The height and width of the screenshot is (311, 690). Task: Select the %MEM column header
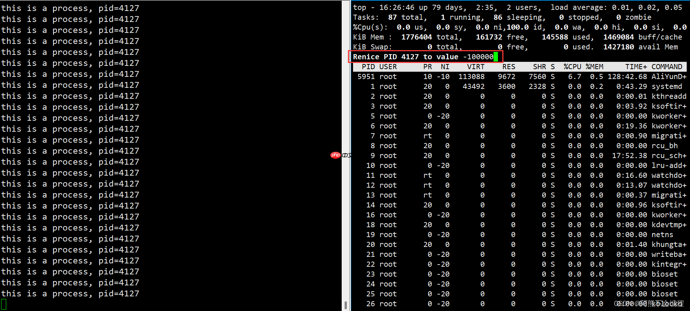(x=595, y=67)
